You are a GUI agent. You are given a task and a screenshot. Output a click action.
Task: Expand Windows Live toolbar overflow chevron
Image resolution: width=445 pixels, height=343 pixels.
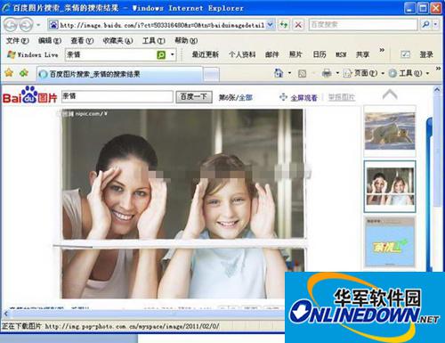tap(382, 50)
